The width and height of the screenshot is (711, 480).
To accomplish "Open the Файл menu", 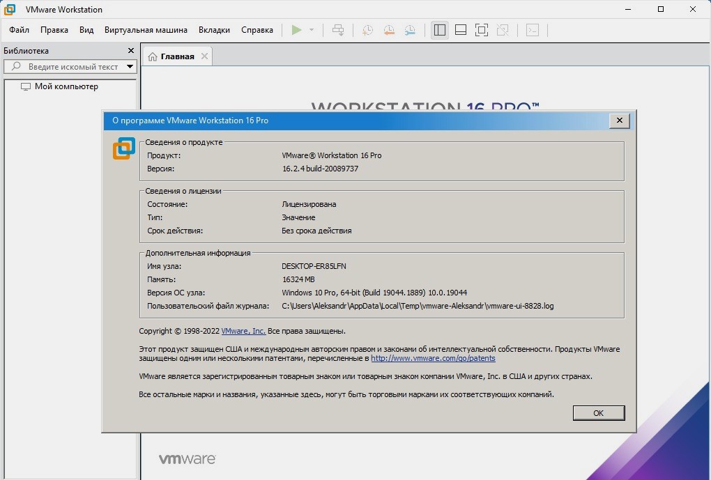I will click(x=19, y=30).
